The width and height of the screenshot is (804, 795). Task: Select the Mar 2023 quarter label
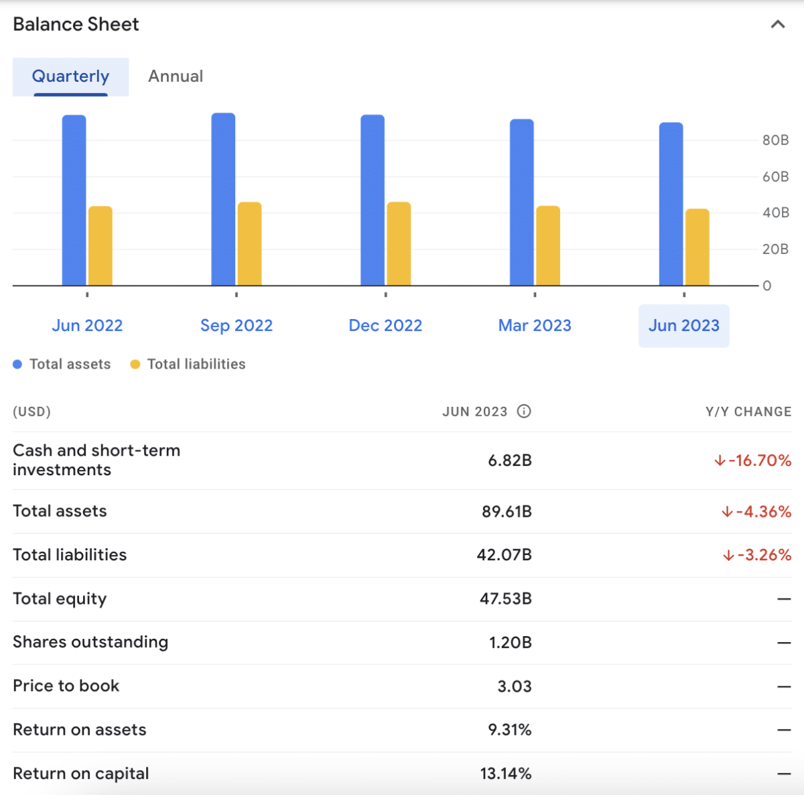click(x=534, y=325)
